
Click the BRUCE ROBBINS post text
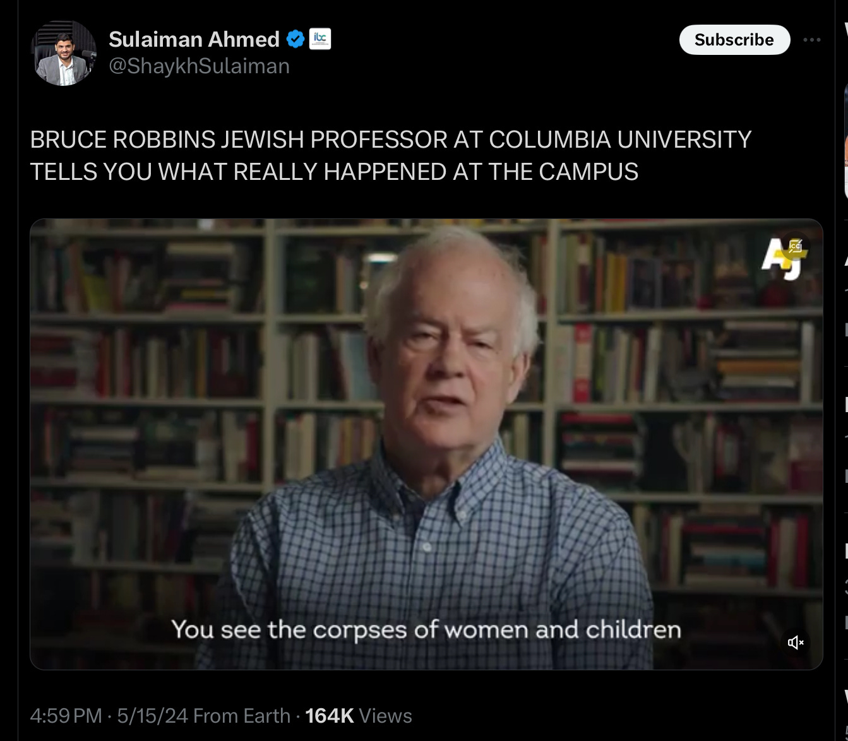pos(390,155)
